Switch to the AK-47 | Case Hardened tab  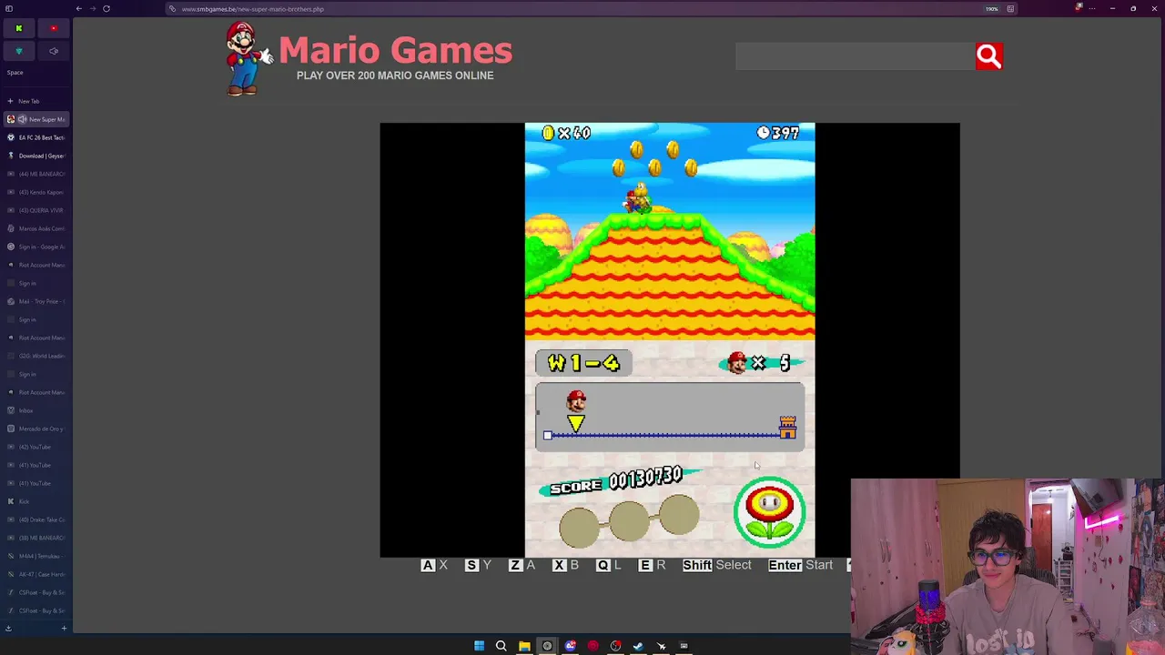(x=35, y=574)
